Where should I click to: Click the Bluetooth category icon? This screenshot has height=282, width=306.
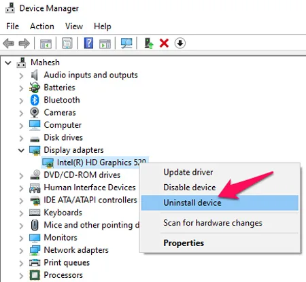click(x=35, y=100)
